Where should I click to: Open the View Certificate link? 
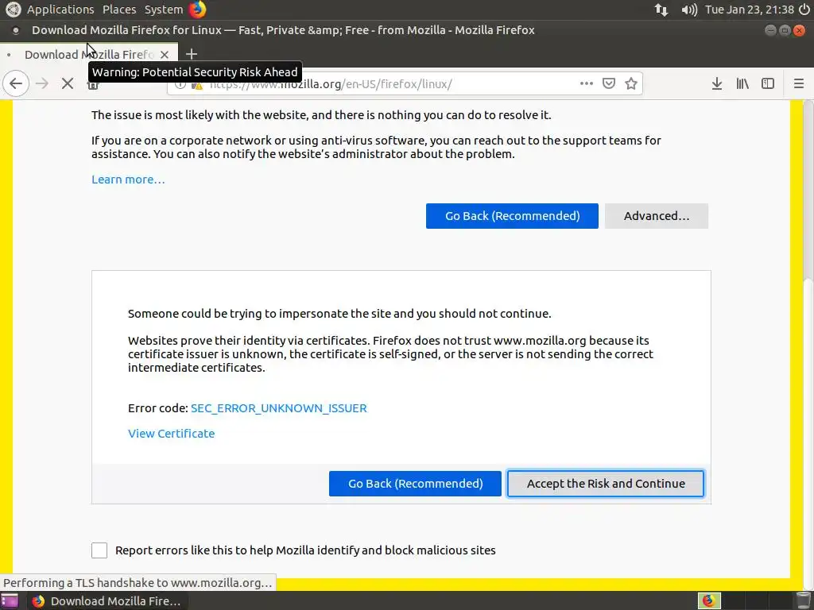pos(172,434)
